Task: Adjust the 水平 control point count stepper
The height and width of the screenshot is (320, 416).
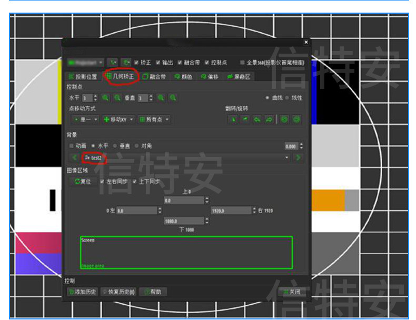Action: (x=95, y=98)
